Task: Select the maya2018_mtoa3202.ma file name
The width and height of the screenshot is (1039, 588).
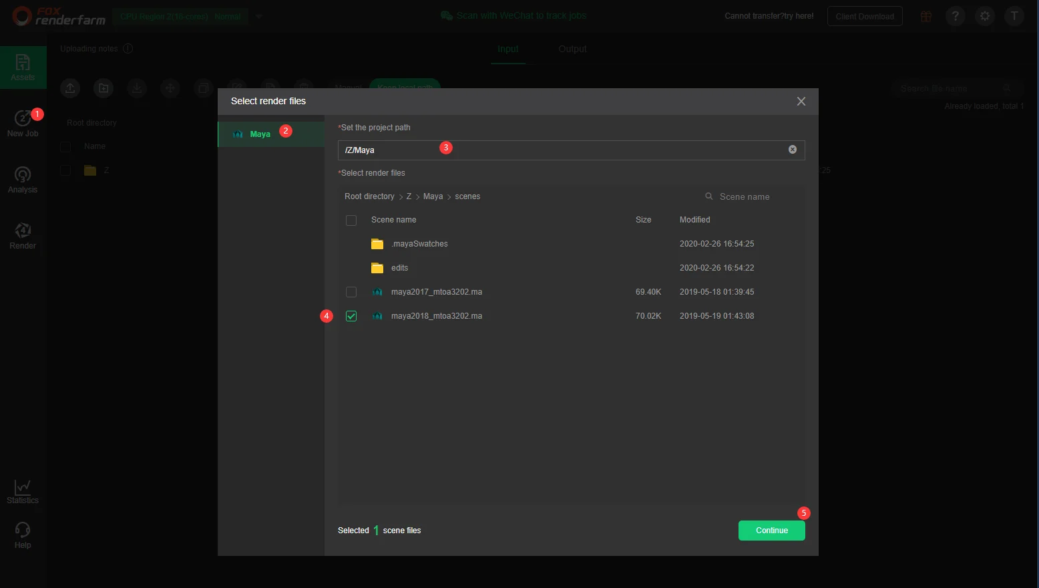Action: pos(437,316)
